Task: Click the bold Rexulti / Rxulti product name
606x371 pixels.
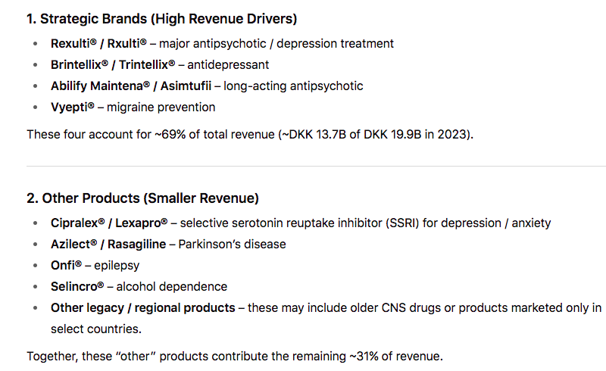Action: click(x=98, y=44)
